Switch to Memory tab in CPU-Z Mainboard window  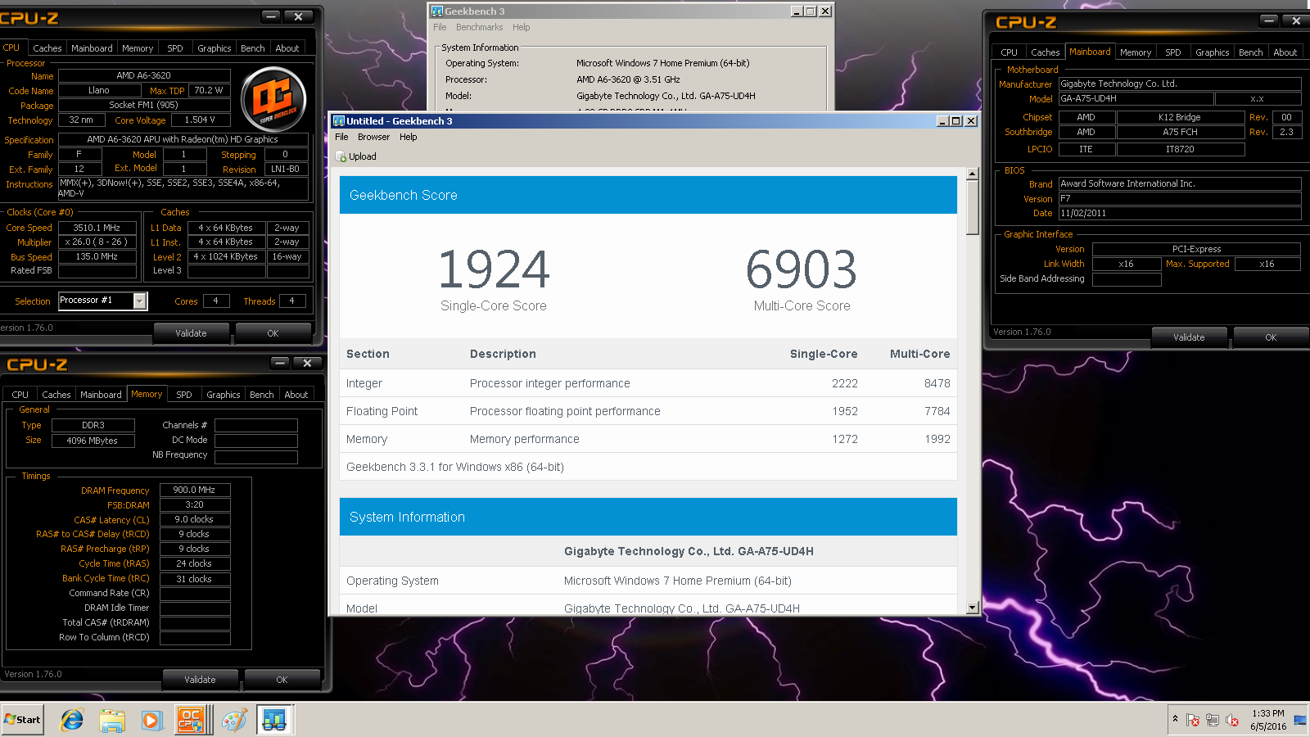1136,52
